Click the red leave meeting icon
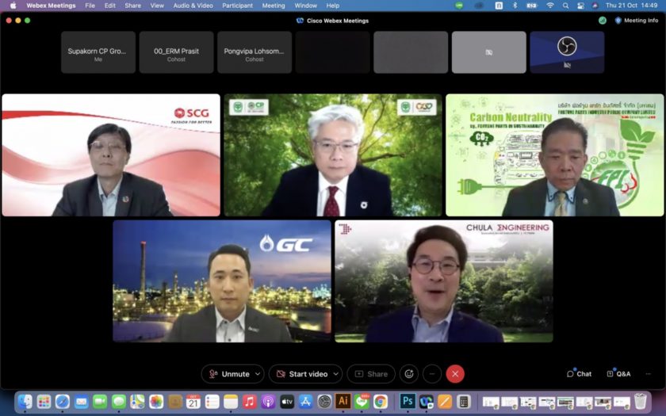Viewport: 666px width, 416px height. (455, 374)
